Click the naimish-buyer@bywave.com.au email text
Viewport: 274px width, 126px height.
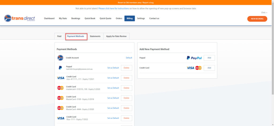tap(79, 69)
